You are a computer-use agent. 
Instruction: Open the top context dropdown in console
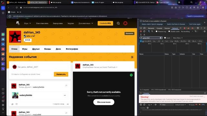[150, 105]
